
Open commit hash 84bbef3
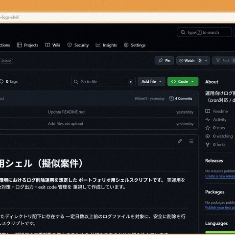pos(141,98)
